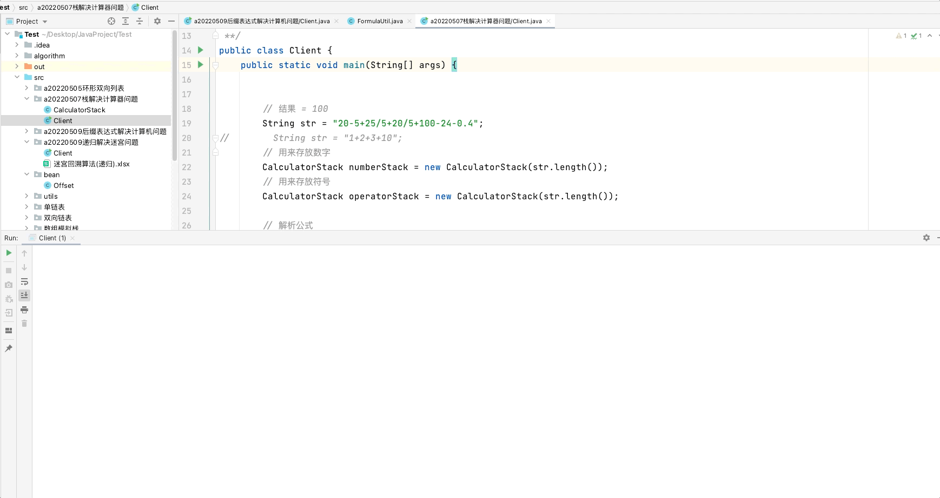Click the warning indicator in editor corner
Viewport: 940px width, 498px height.
[x=901, y=36]
